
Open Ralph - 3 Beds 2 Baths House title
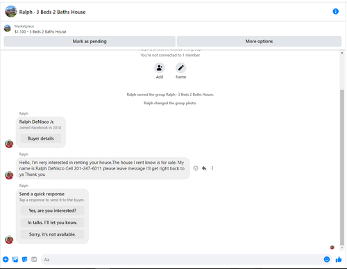click(x=52, y=12)
